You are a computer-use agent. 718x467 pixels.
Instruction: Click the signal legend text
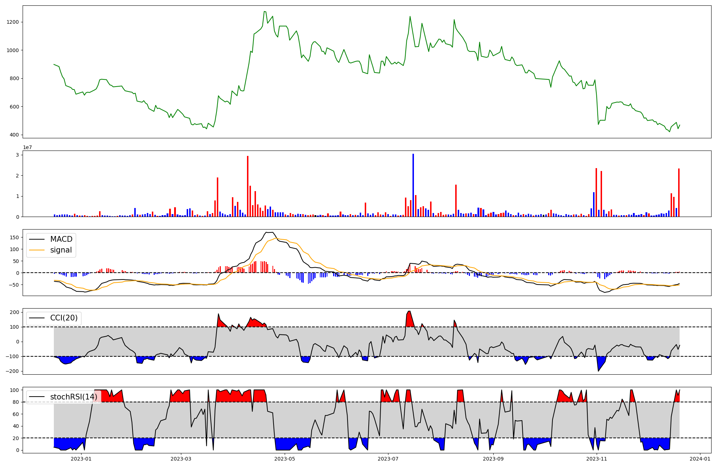point(61,250)
